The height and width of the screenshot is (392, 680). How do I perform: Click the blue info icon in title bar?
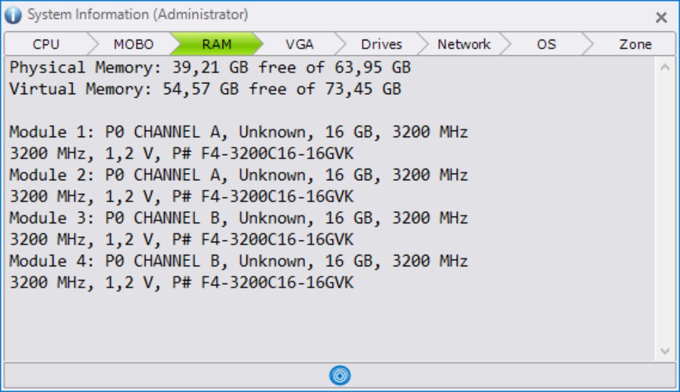coord(13,15)
